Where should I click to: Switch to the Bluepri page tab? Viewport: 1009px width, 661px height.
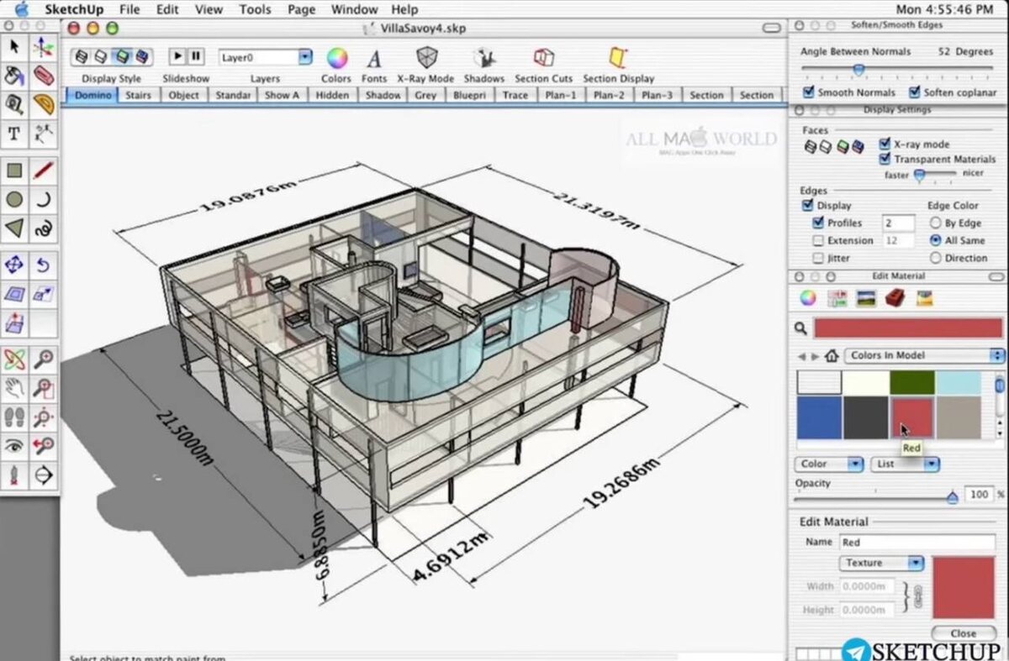tap(469, 95)
